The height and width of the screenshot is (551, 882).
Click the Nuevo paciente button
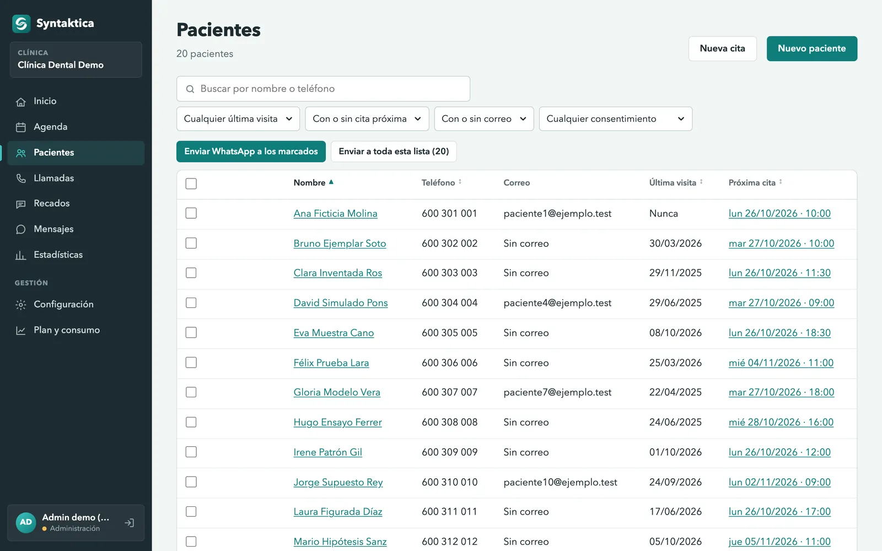[x=812, y=48]
